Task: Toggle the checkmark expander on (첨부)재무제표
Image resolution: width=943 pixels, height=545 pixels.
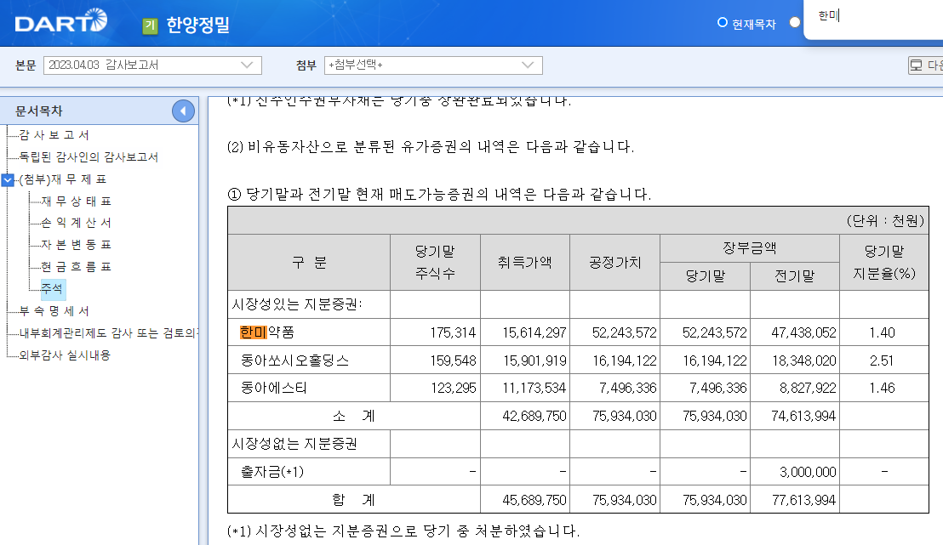Action: [x=9, y=180]
